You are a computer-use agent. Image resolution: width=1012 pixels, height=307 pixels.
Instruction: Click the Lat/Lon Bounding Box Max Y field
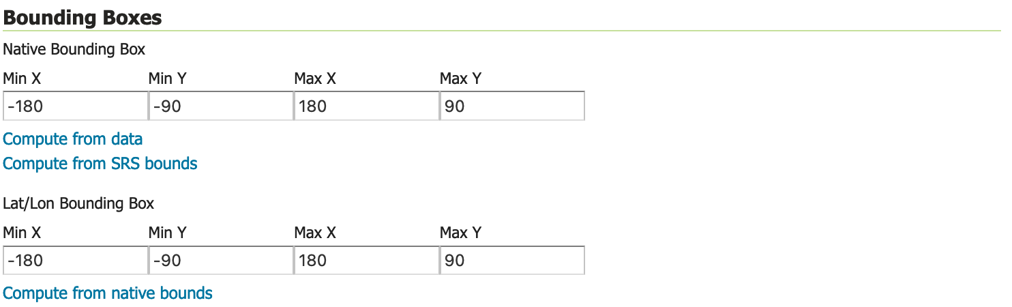(x=511, y=261)
